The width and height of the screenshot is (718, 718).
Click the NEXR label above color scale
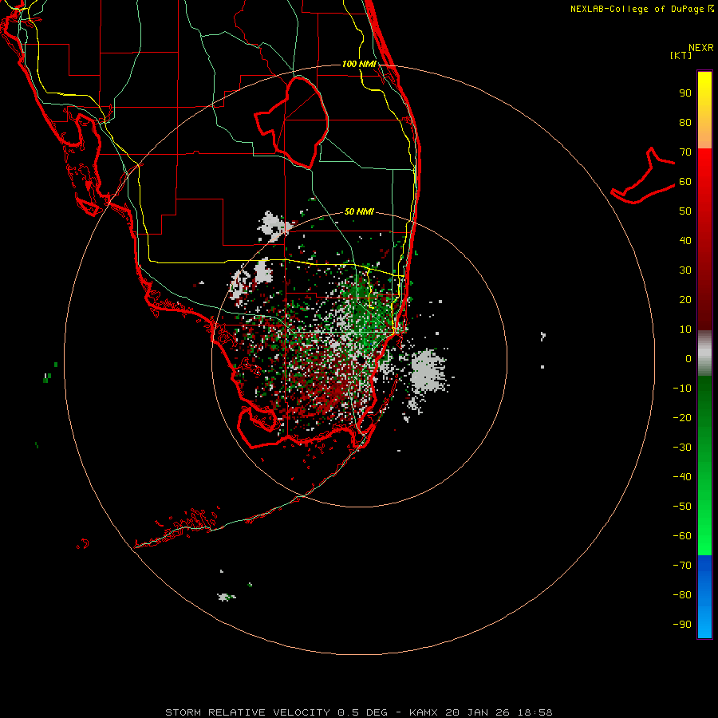[701, 48]
